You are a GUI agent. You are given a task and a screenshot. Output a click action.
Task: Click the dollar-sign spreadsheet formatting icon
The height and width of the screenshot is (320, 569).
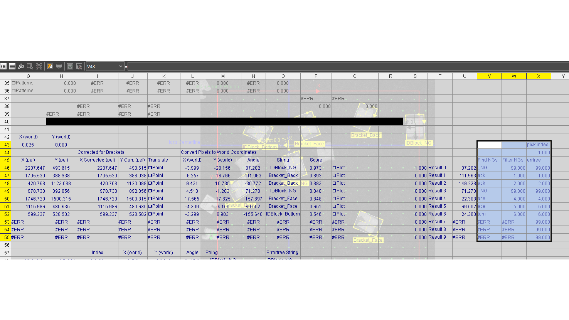point(3,66)
